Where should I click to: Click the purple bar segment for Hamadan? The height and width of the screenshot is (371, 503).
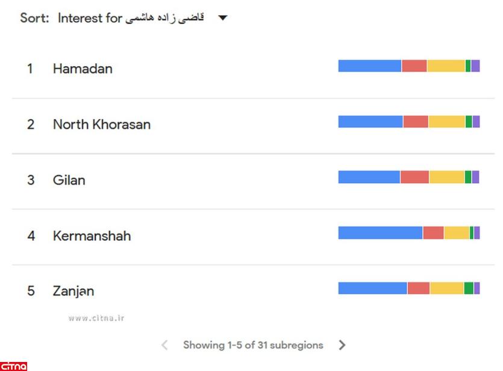475,66
